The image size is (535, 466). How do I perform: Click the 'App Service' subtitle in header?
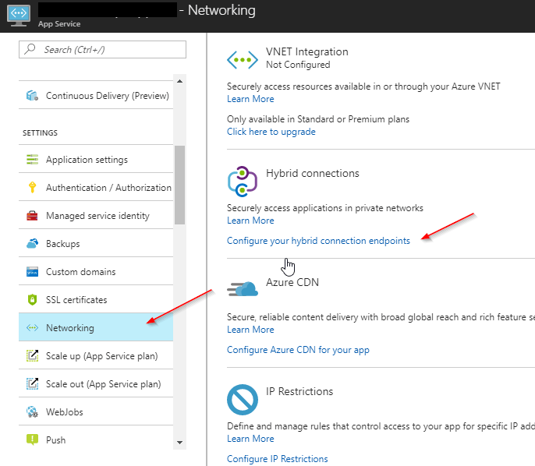59,24
